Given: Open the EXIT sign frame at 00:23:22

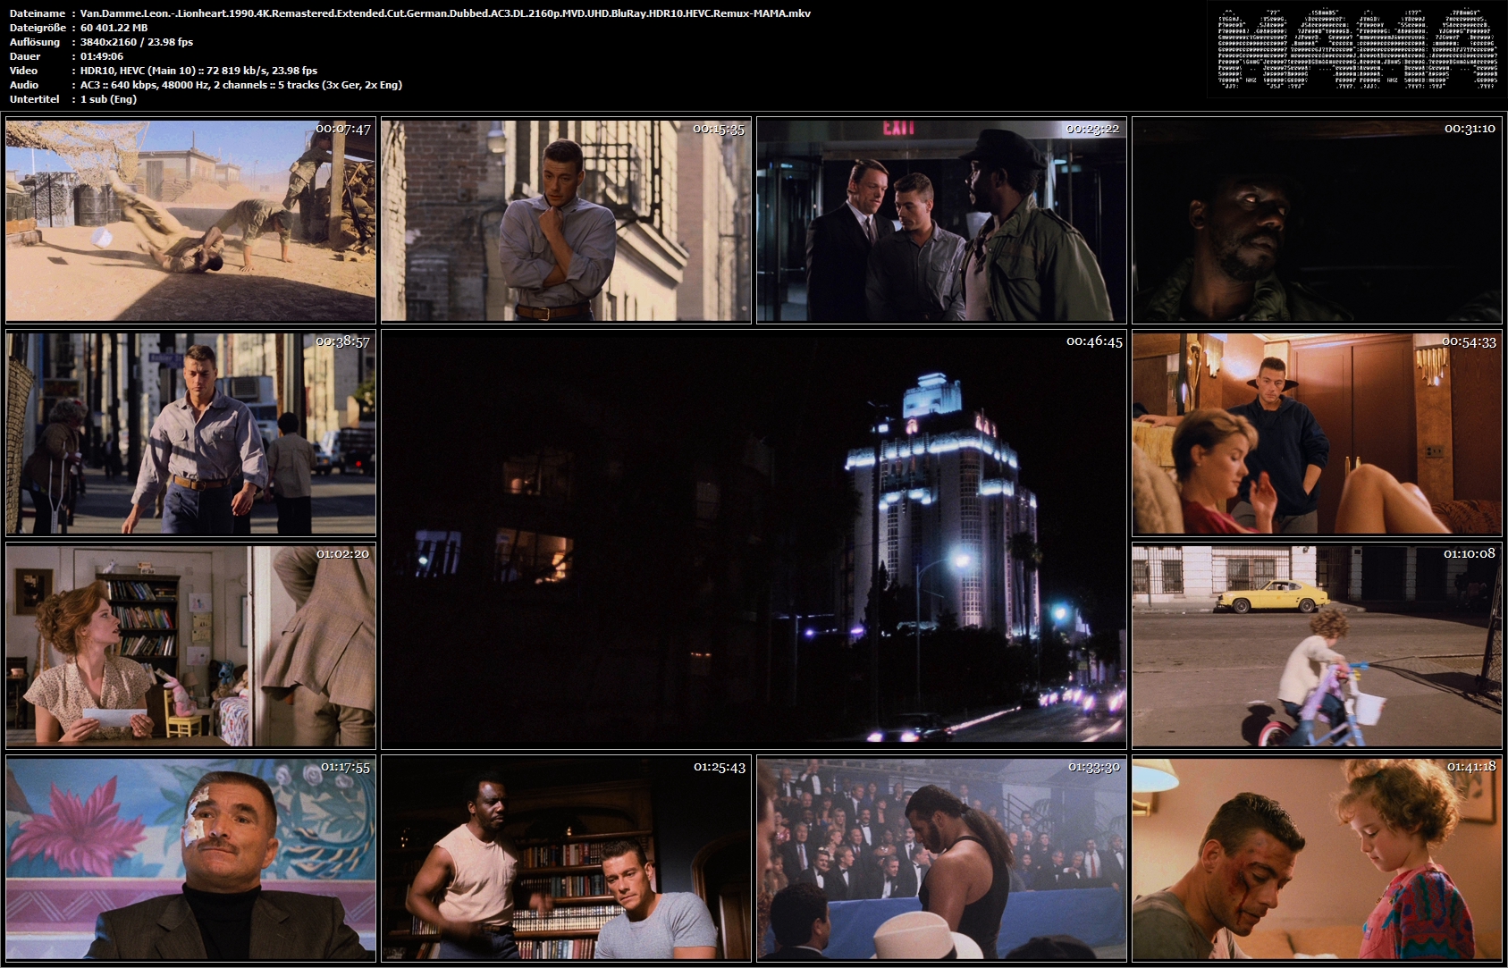Looking at the screenshot, I should (x=941, y=220).
